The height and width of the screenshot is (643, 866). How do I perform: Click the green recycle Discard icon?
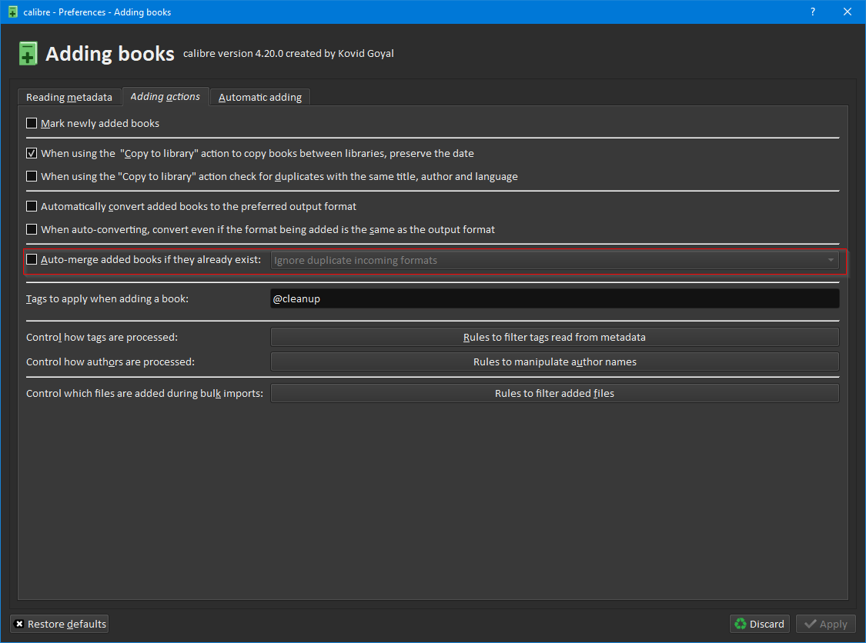pos(741,624)
